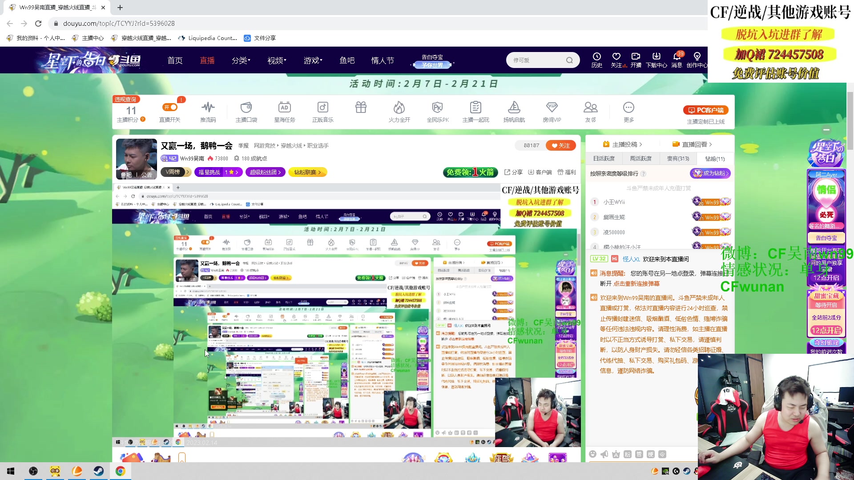854x480 pixels.
Task: Open 钻粉联赛 league badge
Action: point(307,172)
